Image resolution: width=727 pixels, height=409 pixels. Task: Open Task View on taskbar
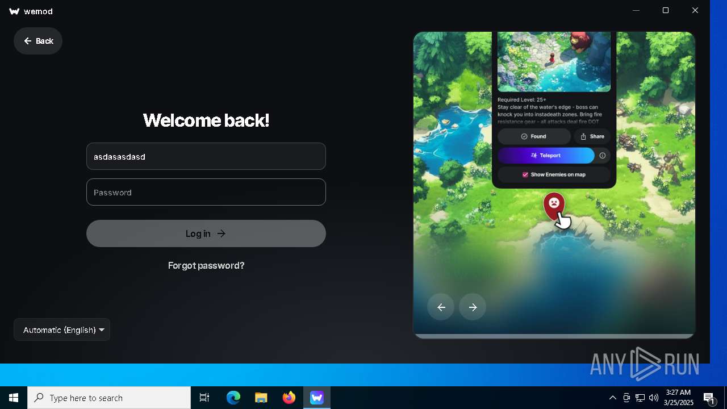[x=204, y=398]
